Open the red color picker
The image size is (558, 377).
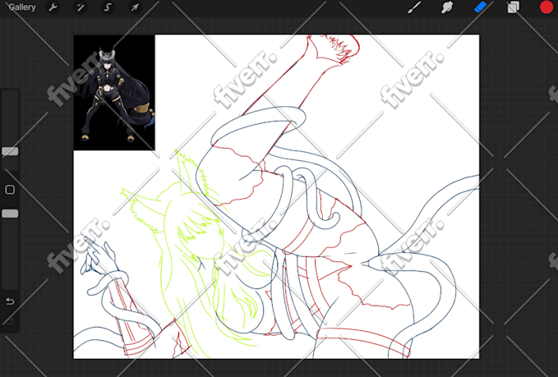[x=546, y=7]
